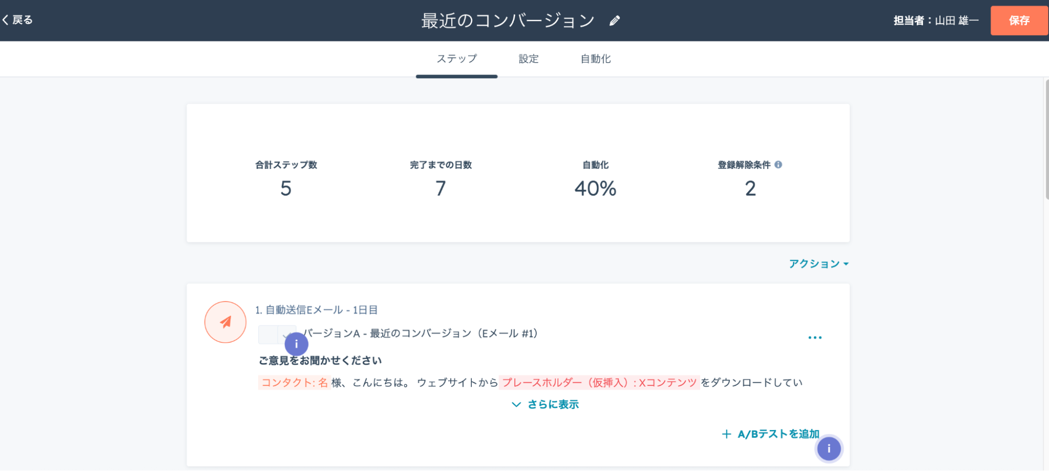1049x471 pixels.
Task: Expand the email body with さらに表示
Action: [x=545, y=404]
